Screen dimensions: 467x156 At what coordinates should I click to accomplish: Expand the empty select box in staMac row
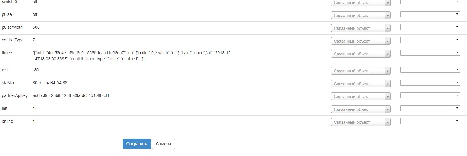(430, 83)
